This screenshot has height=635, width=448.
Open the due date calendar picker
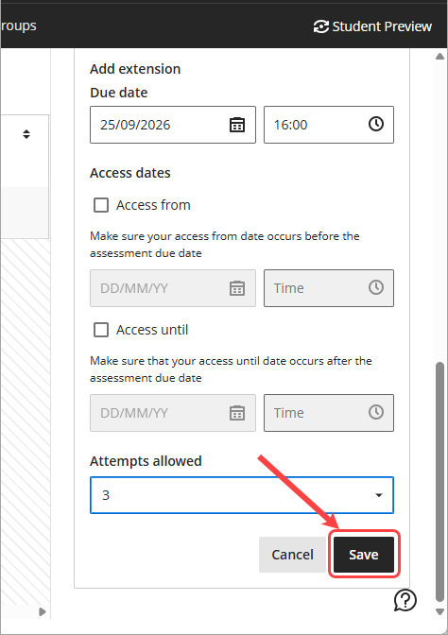[x=237, y=125]
